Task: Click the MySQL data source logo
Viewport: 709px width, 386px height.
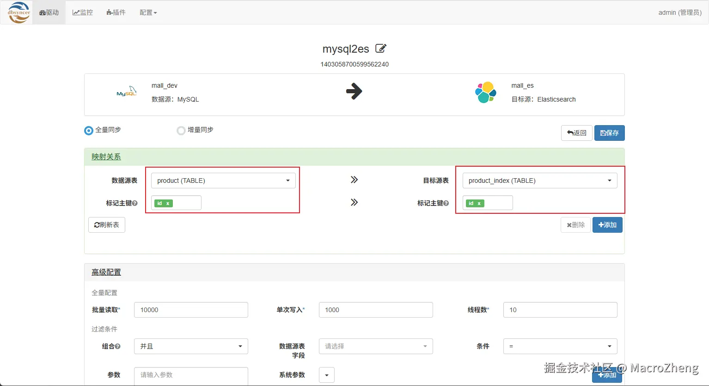Action: pos(126,91)
